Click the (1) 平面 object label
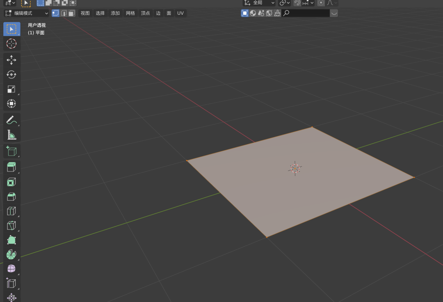 36,33
